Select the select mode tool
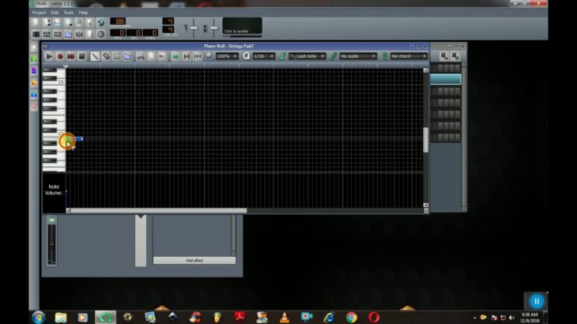Image resolution: width=577 pixels, height=324 pixels. tap(117, 56)
